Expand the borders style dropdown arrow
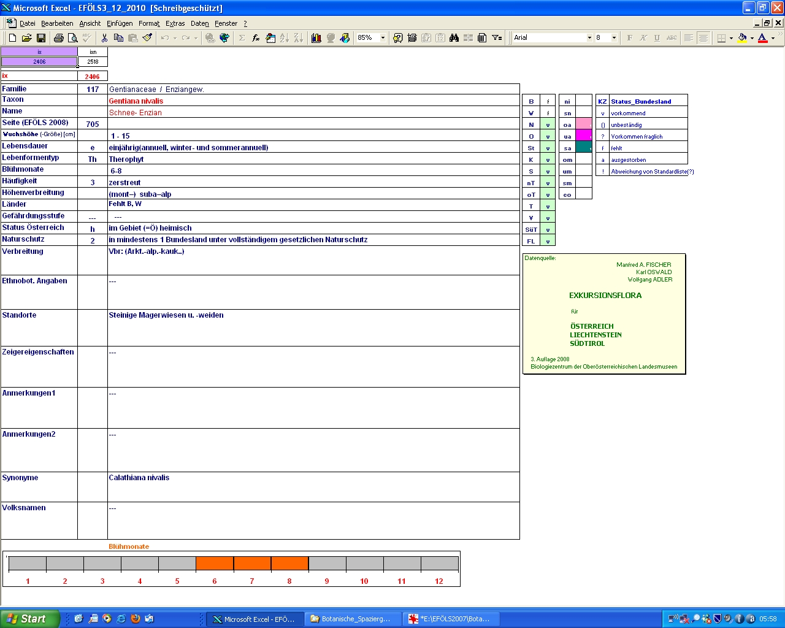785x628 pixels. pos(731,38)
